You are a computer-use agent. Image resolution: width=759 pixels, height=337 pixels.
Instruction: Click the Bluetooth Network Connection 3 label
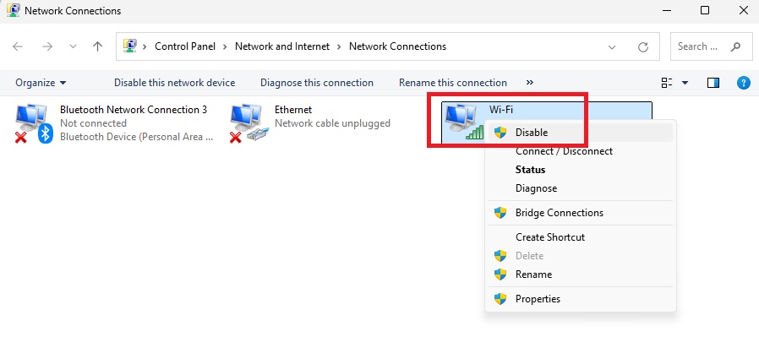134,110
